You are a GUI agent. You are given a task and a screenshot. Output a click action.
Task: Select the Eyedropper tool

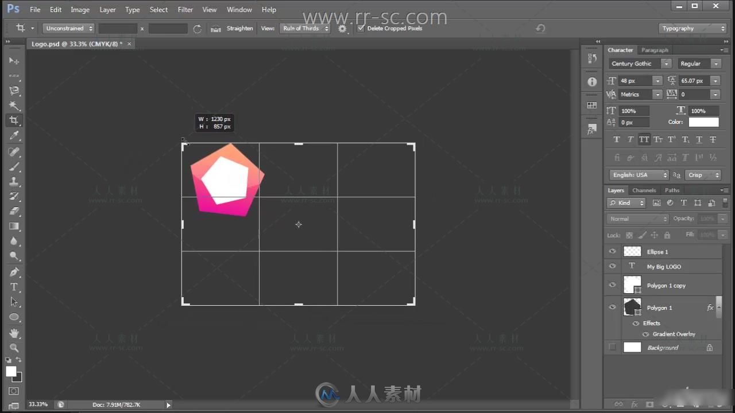pyautogui.click(x=14, y=136)
